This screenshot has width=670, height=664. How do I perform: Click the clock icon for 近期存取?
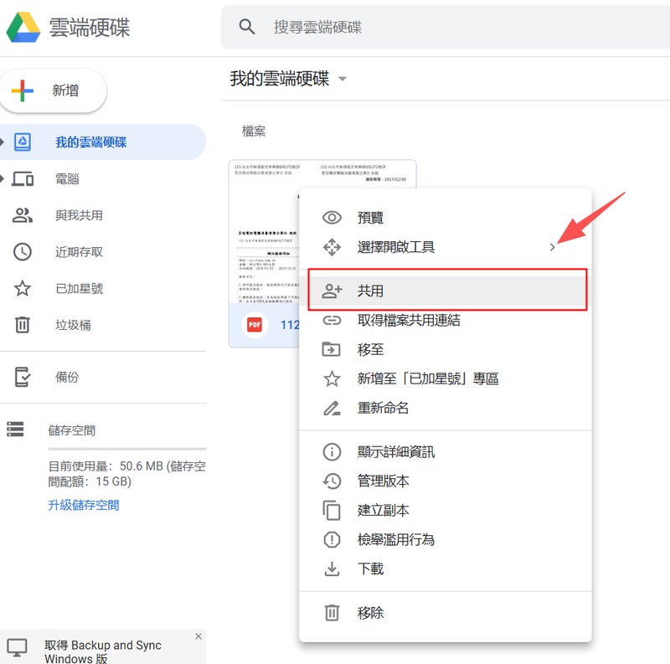(23, 252)
